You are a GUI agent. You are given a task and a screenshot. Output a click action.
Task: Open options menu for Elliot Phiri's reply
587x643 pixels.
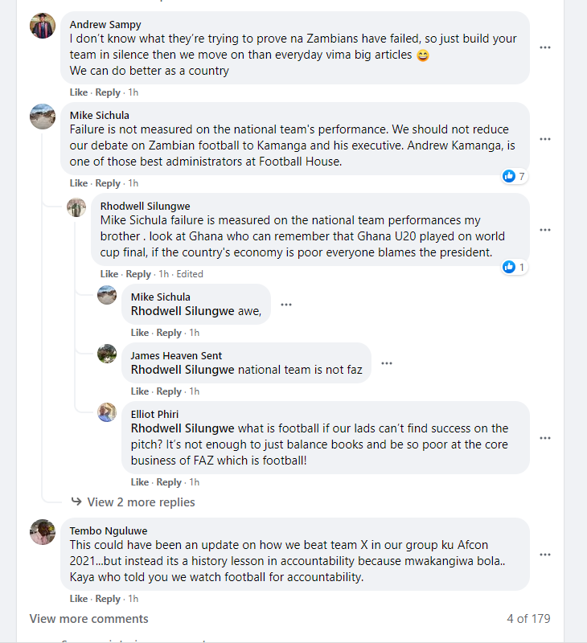pyautogui.click(x=545, y=438)
